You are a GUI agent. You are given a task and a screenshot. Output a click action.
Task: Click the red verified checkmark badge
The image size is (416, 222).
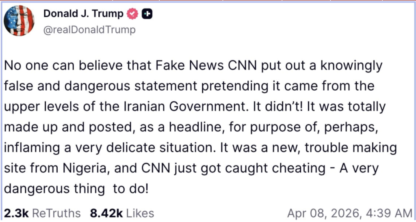[x=132, y=14]
